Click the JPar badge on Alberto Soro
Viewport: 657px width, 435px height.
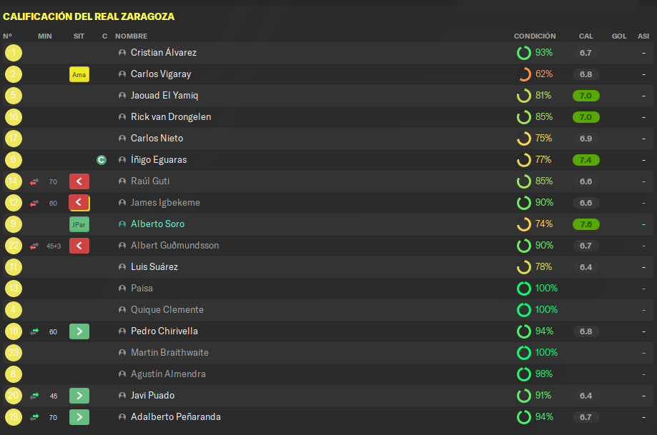click(x=79, y=224)
